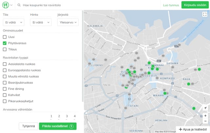Click the green marker in Raua district
Viewport: 210px width, 133px height.
[189, 84]
